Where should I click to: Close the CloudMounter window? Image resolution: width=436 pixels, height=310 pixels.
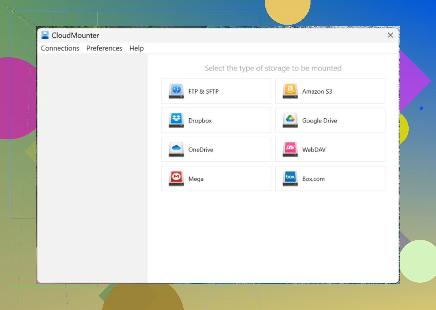click(x=390, y=35)
